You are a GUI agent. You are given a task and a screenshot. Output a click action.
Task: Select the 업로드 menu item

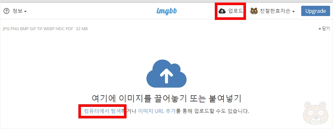tap(231, 11)
